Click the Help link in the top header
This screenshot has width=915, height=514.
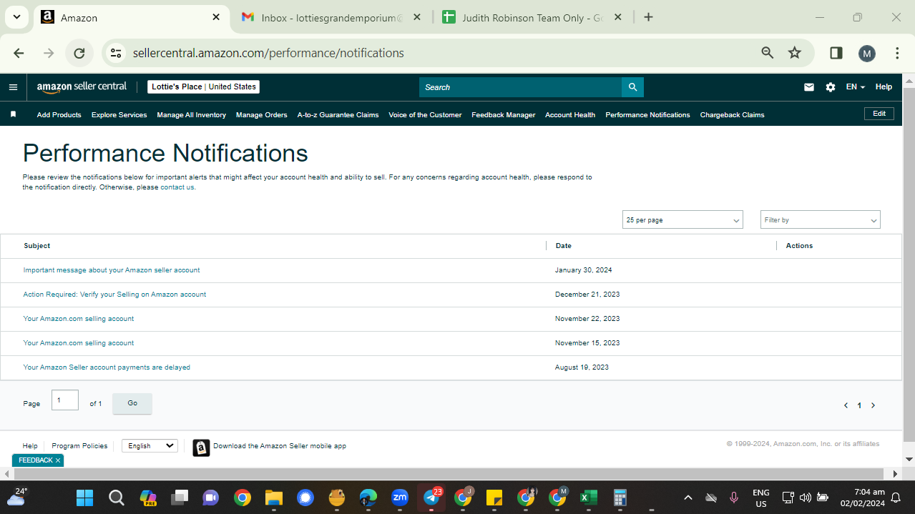coord(884,87)
